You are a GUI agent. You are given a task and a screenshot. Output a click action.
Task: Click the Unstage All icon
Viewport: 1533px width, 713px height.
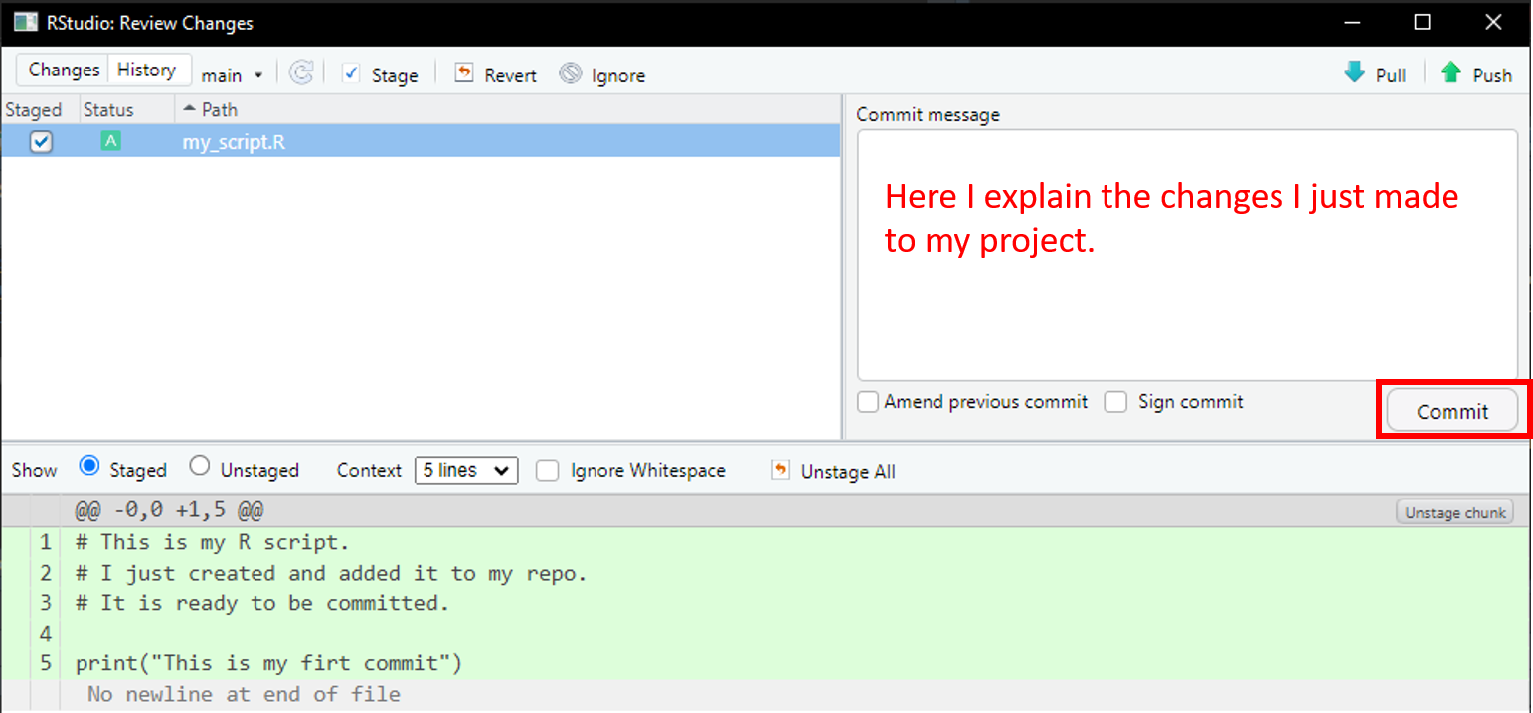click(x=780, y=470)
